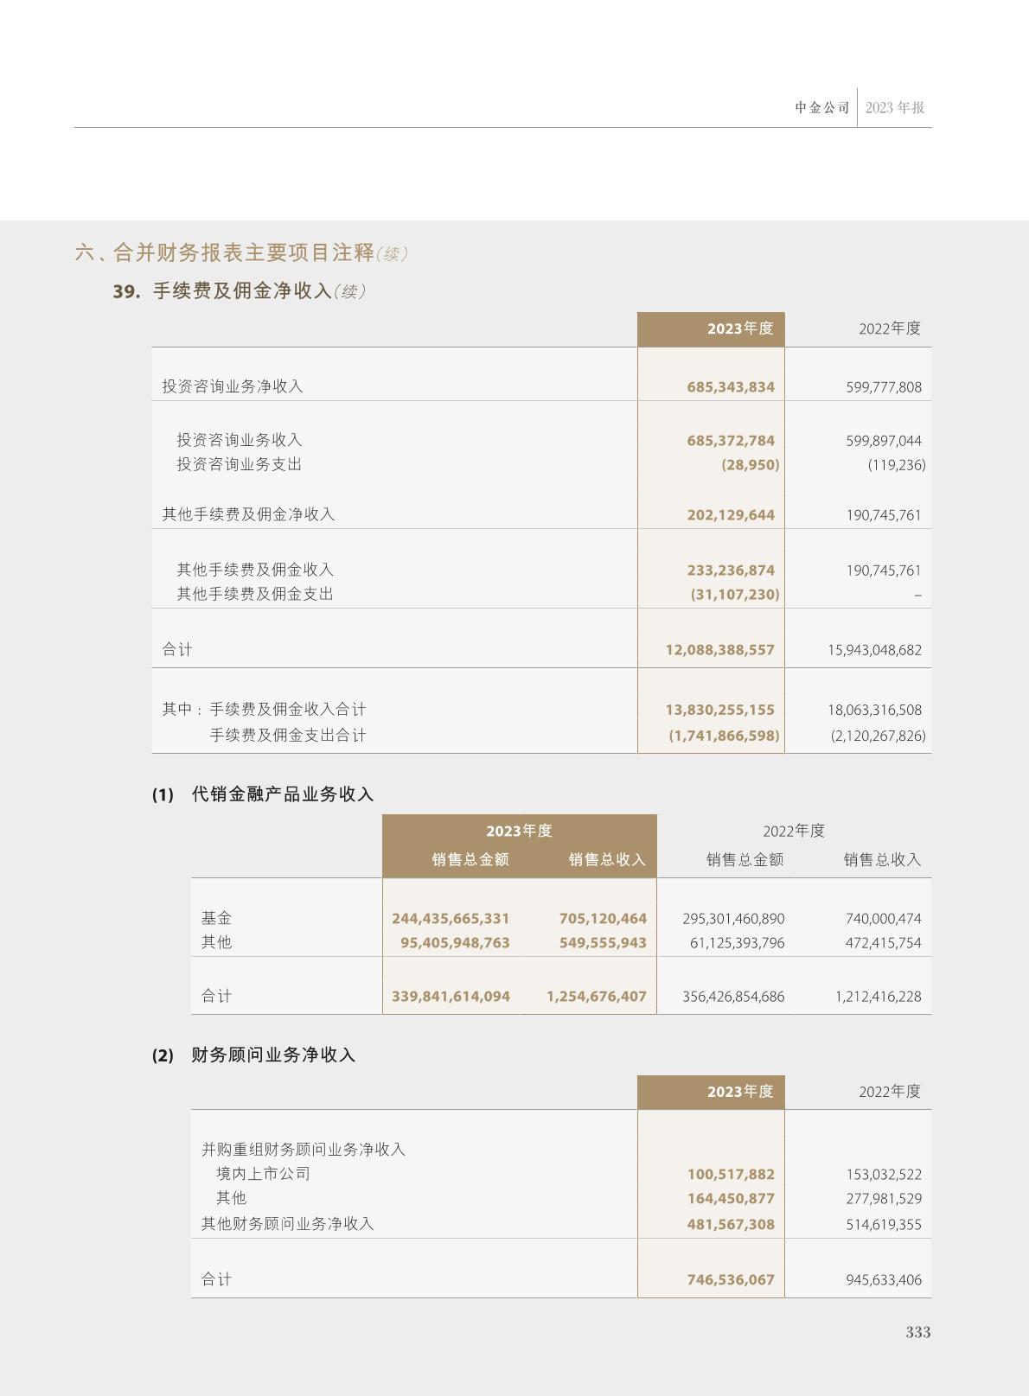Click the 投资咨询业务支出 row label
Image resolution: width=1029 pixels, height=1396 pixels.
240,464
